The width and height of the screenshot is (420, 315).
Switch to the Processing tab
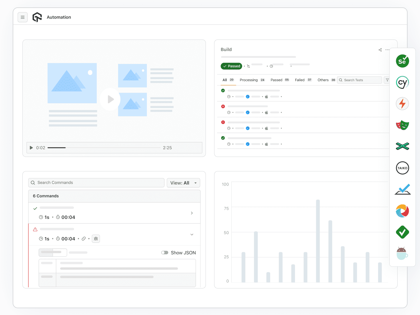pyautogui.click(x=252, y=80)
